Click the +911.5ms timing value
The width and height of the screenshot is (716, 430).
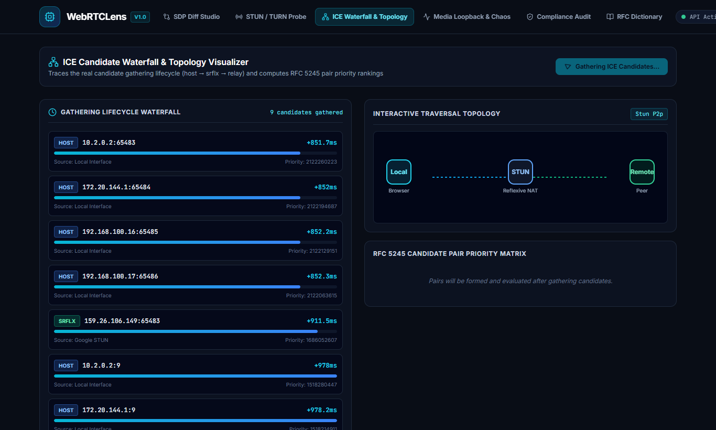point(322,321)
